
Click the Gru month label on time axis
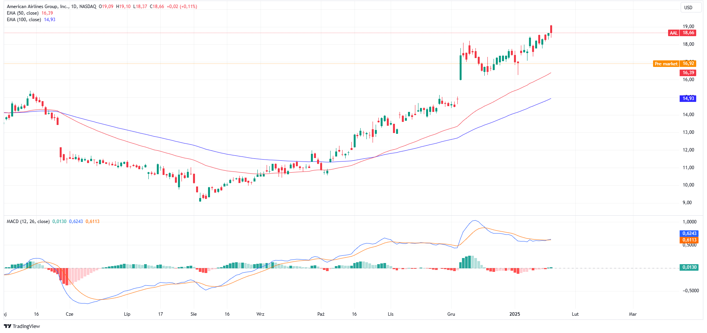451,314
